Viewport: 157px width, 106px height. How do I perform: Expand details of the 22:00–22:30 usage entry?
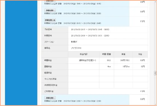point(50,98)
